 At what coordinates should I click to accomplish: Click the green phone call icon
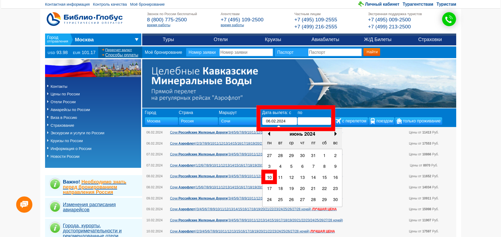point(449,19)
